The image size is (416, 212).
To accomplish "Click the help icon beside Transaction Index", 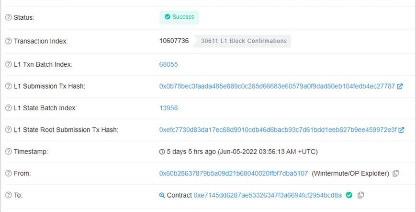I will coord(9,41).
